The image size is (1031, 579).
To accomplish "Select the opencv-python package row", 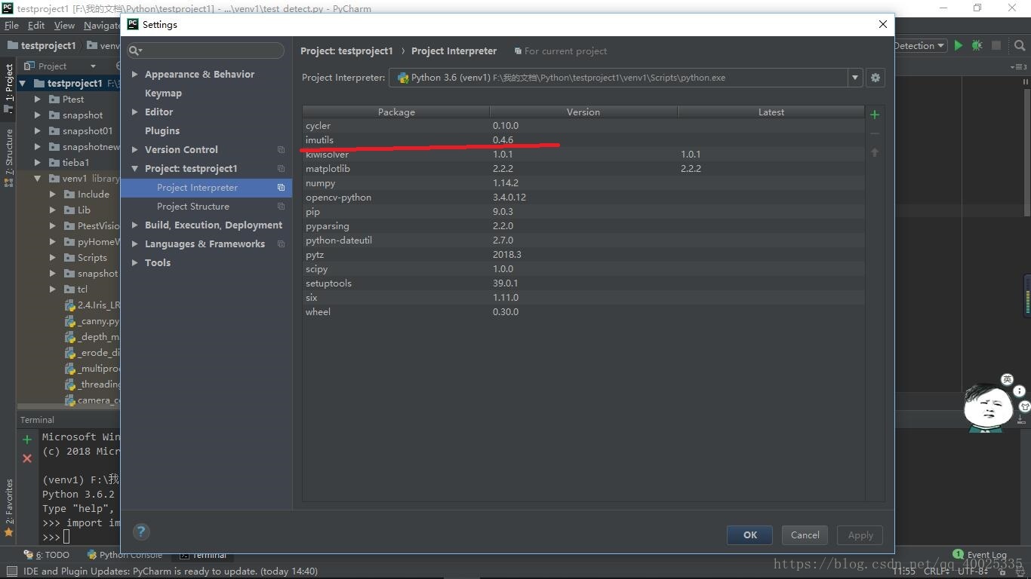I will [x=583, y=198].
